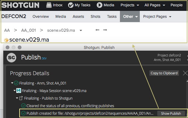Select 'Publish created for file' log text
Image resolution: width=188 pixels, height=118 pixels.
click(90, 113)
